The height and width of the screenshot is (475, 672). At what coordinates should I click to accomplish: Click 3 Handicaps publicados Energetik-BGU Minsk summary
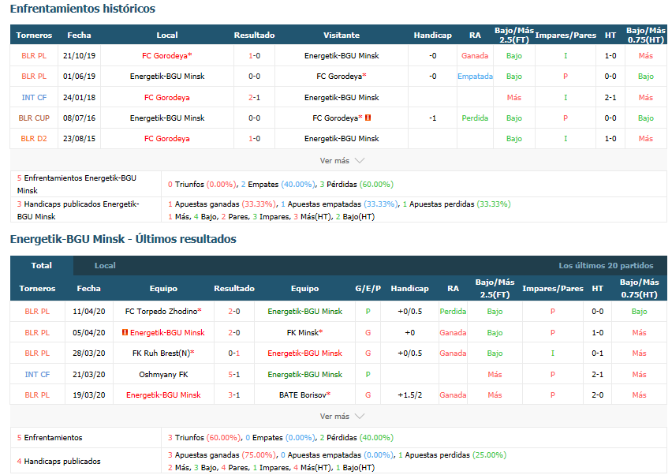pyautogui.click(x=78, y=210)
